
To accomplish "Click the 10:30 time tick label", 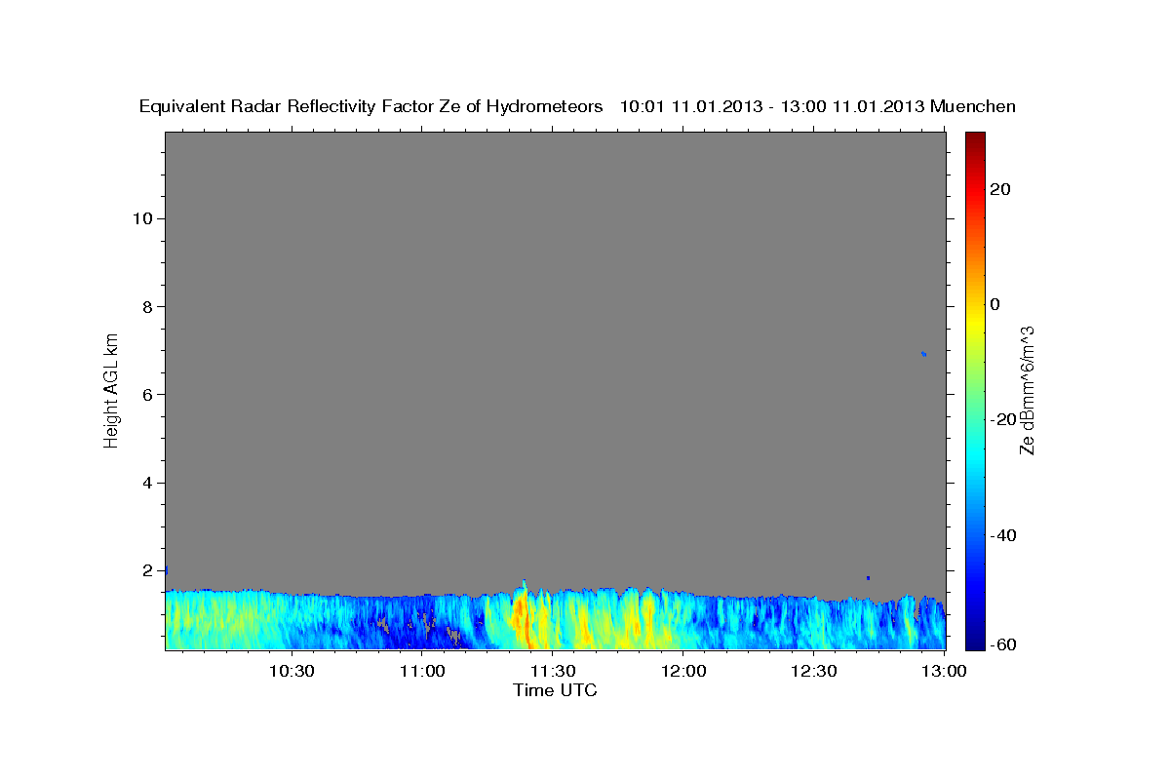I will coord(292,671).
